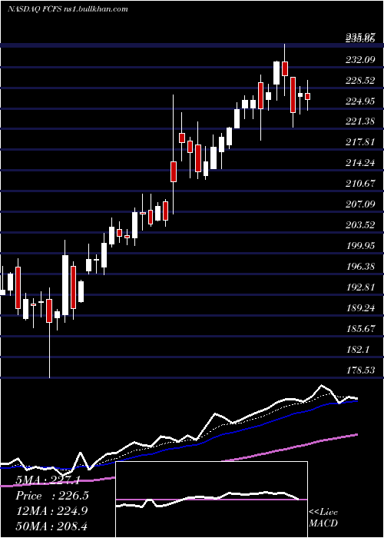Click the 185.67 price level label

coord(360,329)
